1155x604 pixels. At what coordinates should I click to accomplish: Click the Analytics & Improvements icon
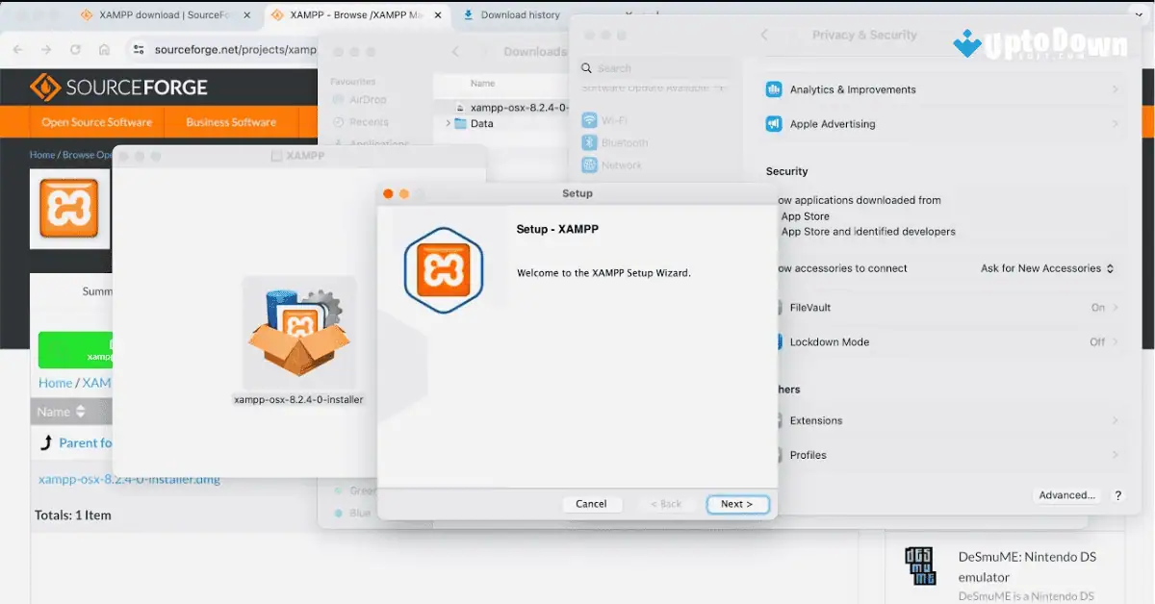pos(774,88)
